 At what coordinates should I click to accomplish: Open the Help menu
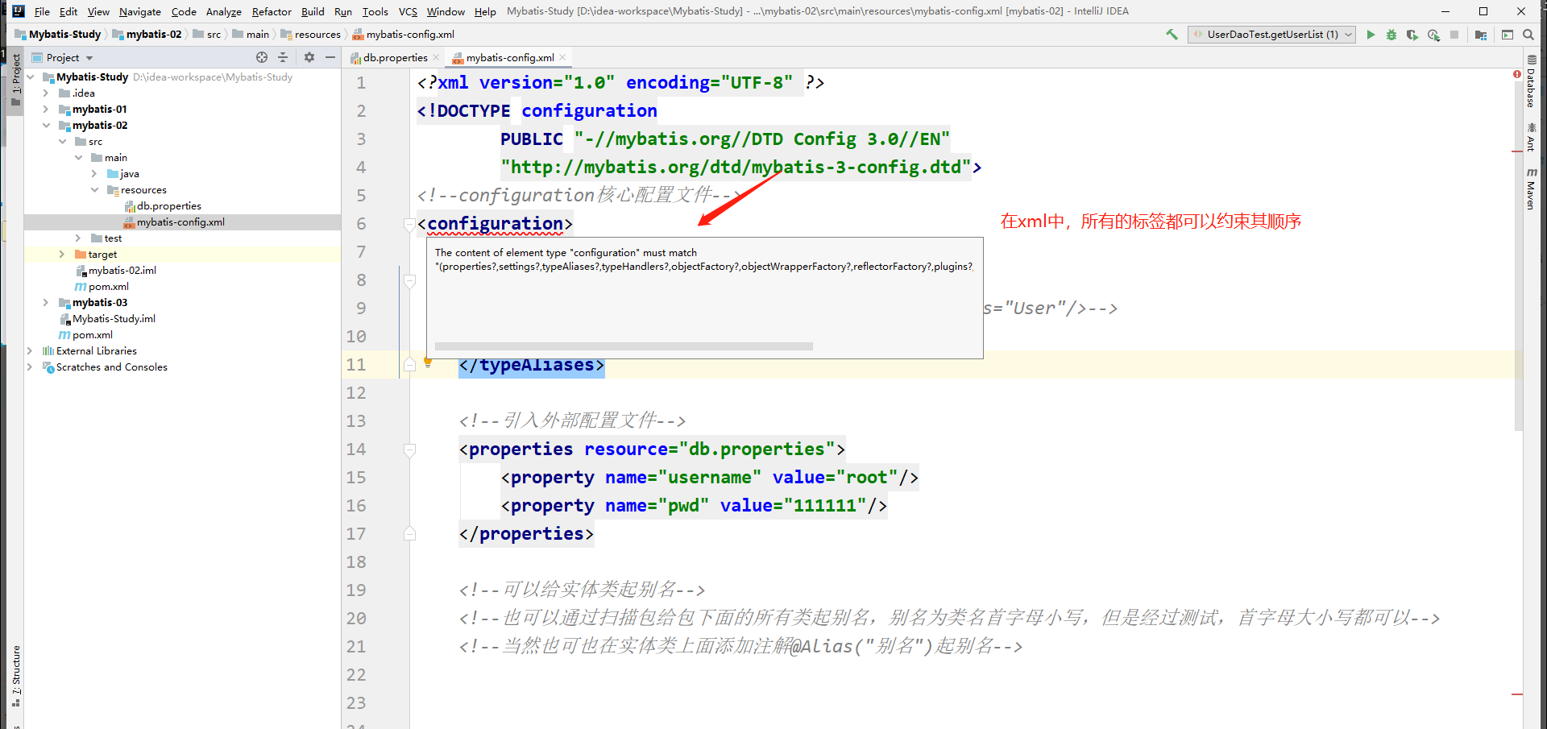pyautogui.click(x=485, y=11)
